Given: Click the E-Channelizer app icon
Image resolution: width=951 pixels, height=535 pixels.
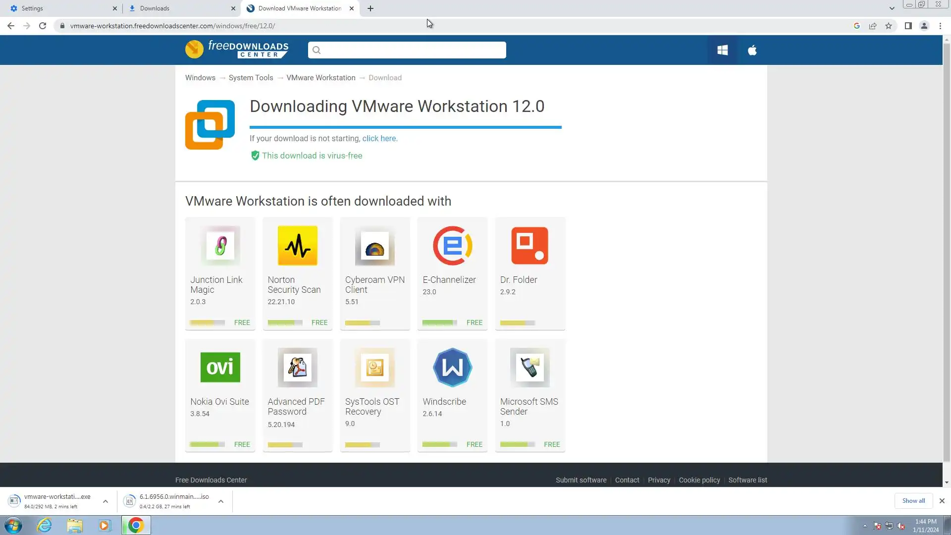Looking at the screenshot, I should [452, 246].
